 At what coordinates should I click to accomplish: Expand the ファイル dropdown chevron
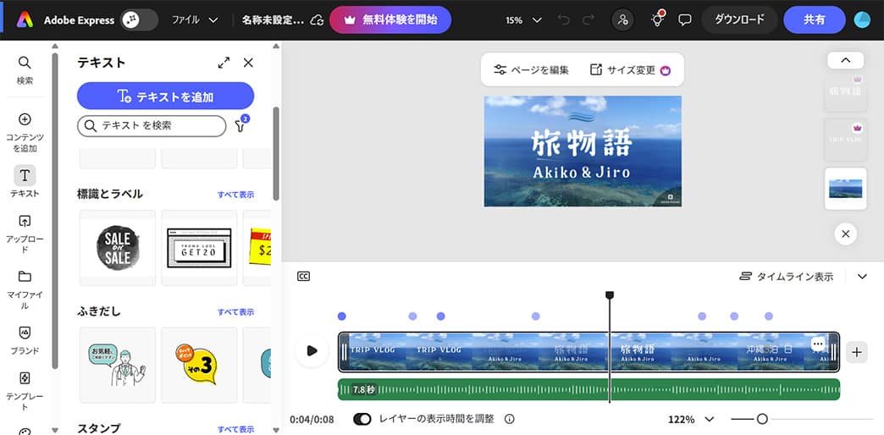pos(213,20)
